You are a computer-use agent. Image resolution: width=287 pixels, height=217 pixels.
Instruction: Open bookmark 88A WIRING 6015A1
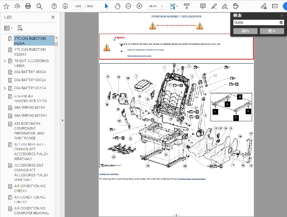click(x=30, y=115)
